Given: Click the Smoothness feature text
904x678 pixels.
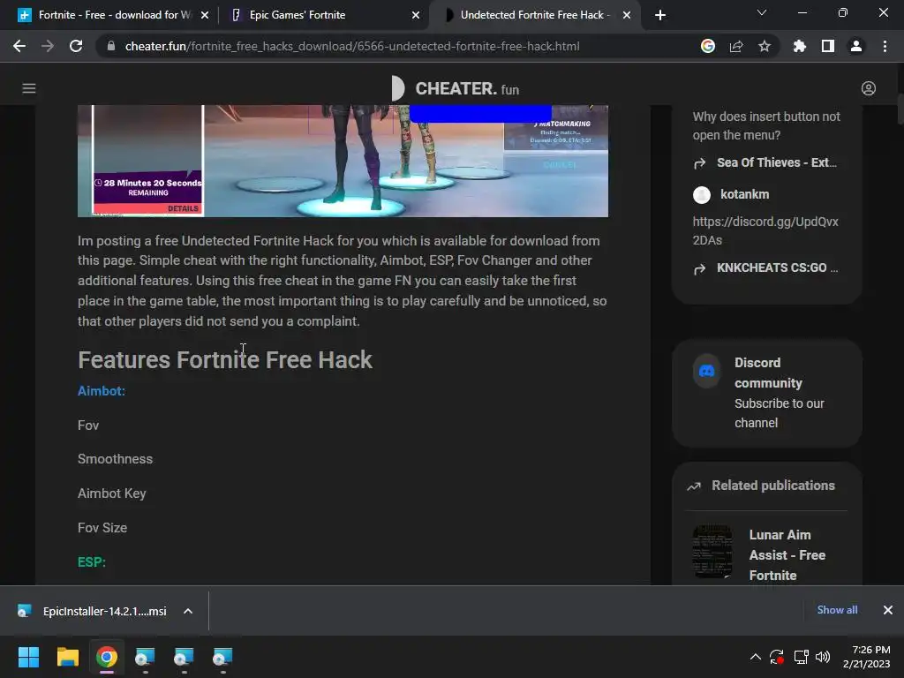Looking at the screenshot, I should click(x=116, y=459).
